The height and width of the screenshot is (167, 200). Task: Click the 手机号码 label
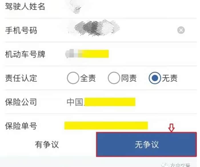tap(21, 30)
